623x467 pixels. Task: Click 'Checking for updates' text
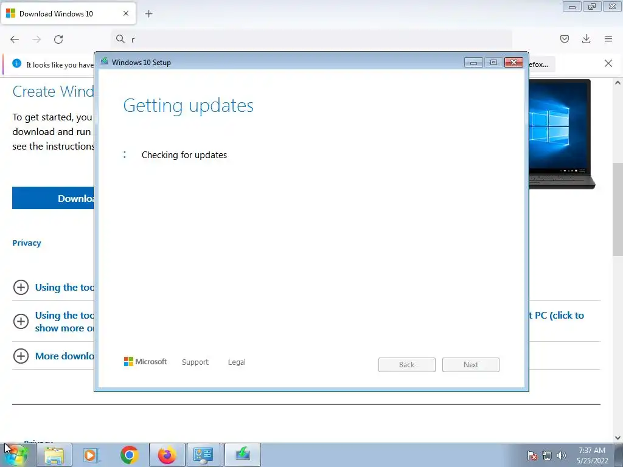tap(184, 155)
